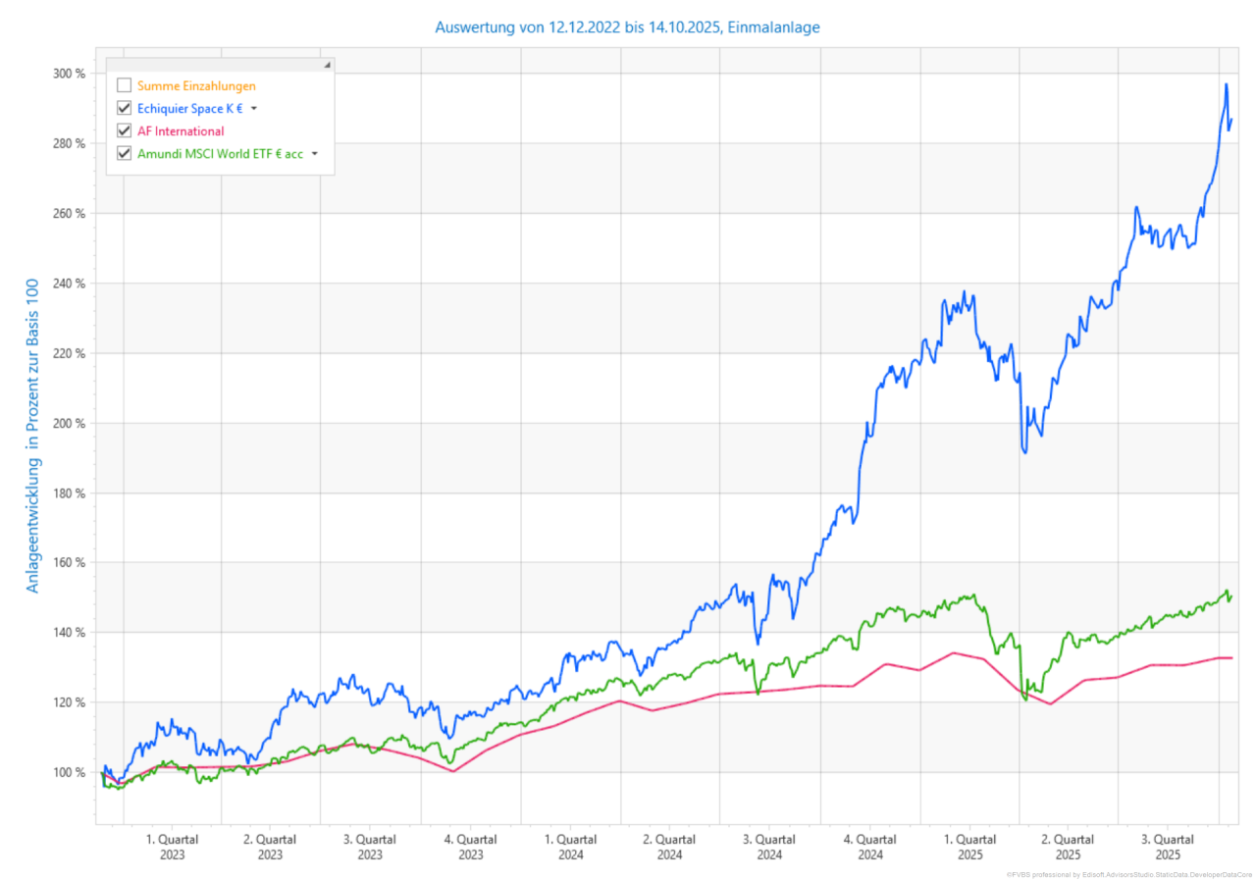Select the 1. Quartal 2024 axis label
Image resolution: width=1256 pixels, height=880 pixels.
tap(569, 847)
